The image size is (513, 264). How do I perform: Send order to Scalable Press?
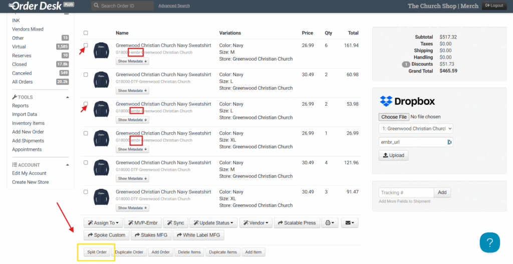pos(296,223)
